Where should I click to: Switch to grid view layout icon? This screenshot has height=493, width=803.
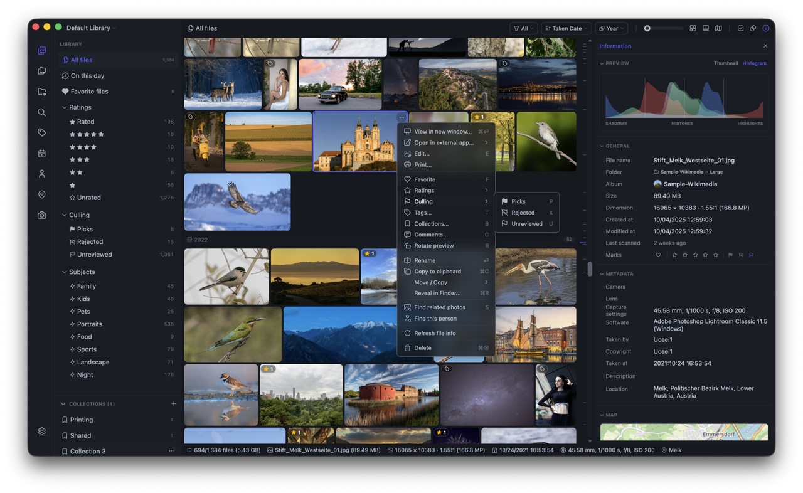tap(693, 28)
